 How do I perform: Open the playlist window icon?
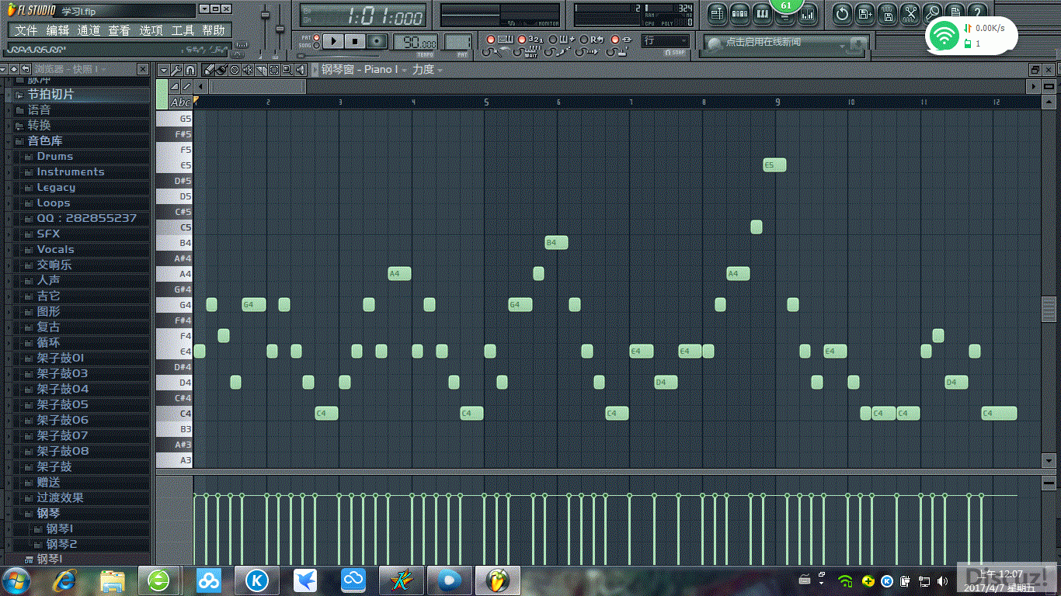coord(717,13)
